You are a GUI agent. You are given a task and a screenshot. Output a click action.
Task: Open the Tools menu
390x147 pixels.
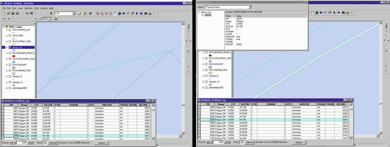point(36,8)
